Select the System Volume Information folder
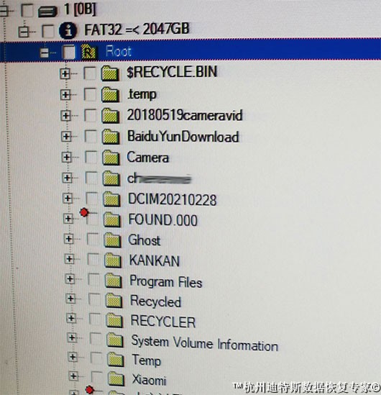This screenshot has width=381, height=395. [x=205, y=344]
